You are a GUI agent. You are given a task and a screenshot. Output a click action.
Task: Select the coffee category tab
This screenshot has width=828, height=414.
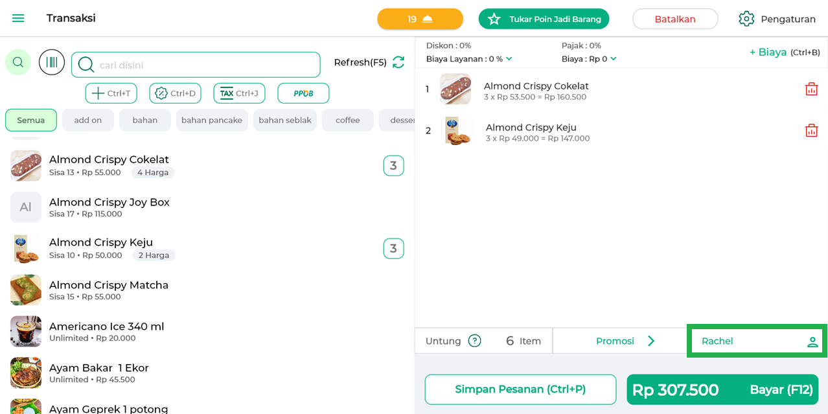coord(347,121)
